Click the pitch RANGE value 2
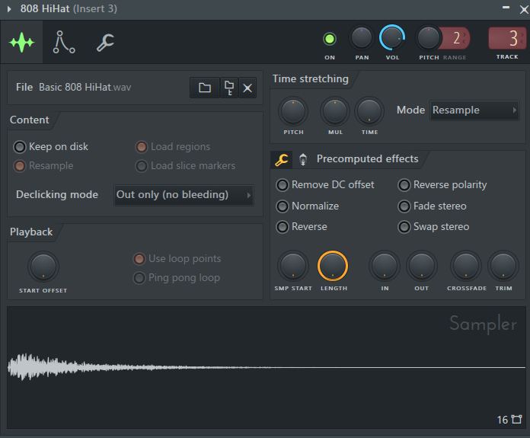 coord(457,38)
